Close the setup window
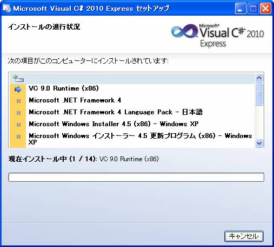Screen dimensions: 274x247 point(265,9)
